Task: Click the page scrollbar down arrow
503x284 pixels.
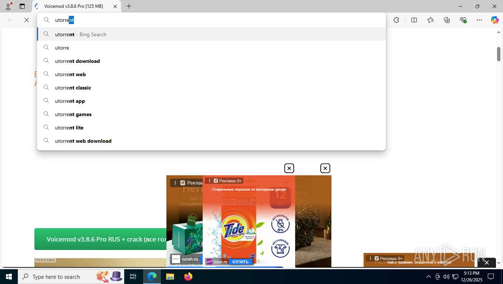Action: [499, 263]
